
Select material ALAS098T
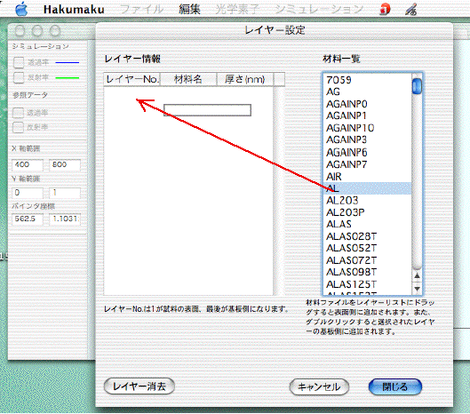coord(368,272)
